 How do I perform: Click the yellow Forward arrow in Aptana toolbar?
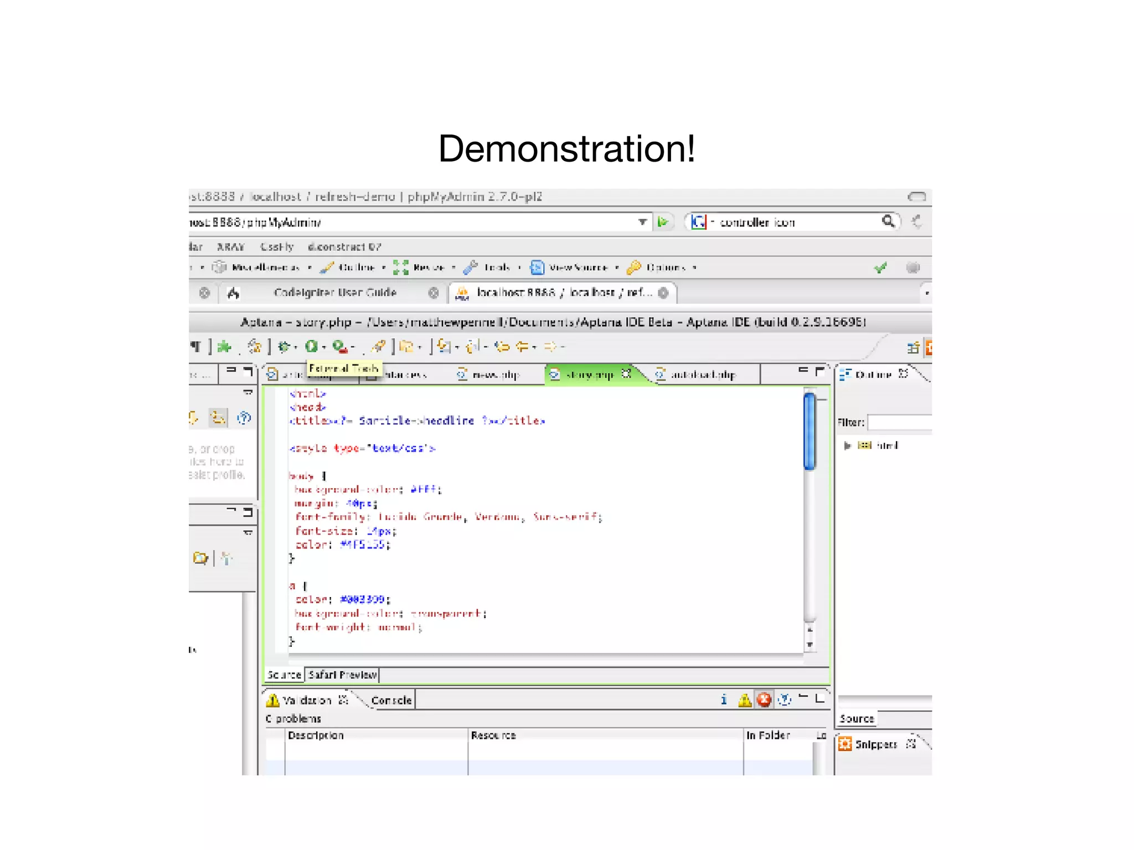pyautogui.click(x=550, y=347)
